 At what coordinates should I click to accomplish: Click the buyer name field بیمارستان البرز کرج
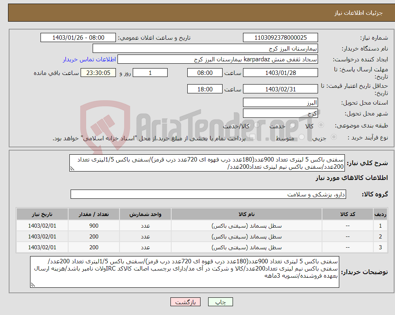205,48
